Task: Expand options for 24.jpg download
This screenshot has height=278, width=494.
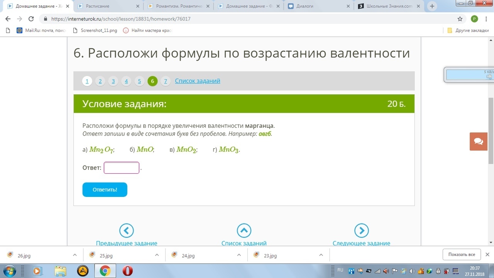Action: click(239, 255)
